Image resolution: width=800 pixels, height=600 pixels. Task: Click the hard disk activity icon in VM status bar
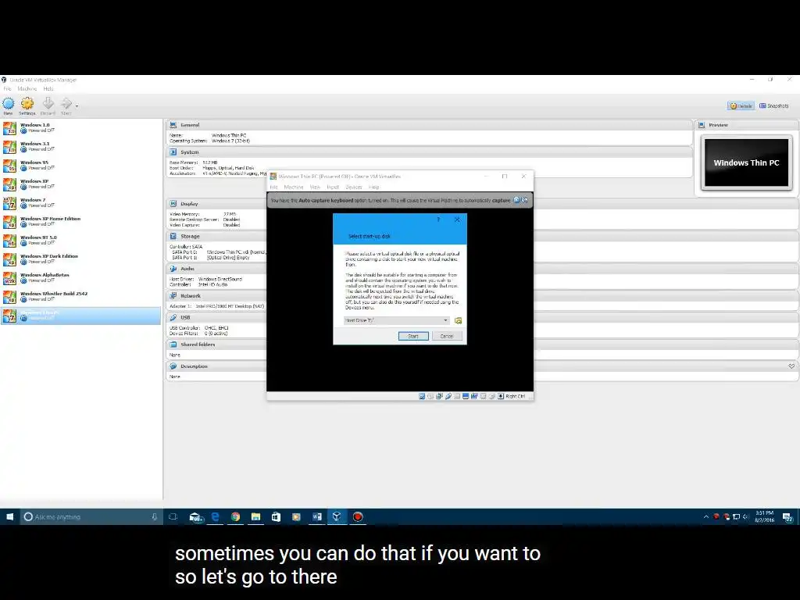point(422,396)
